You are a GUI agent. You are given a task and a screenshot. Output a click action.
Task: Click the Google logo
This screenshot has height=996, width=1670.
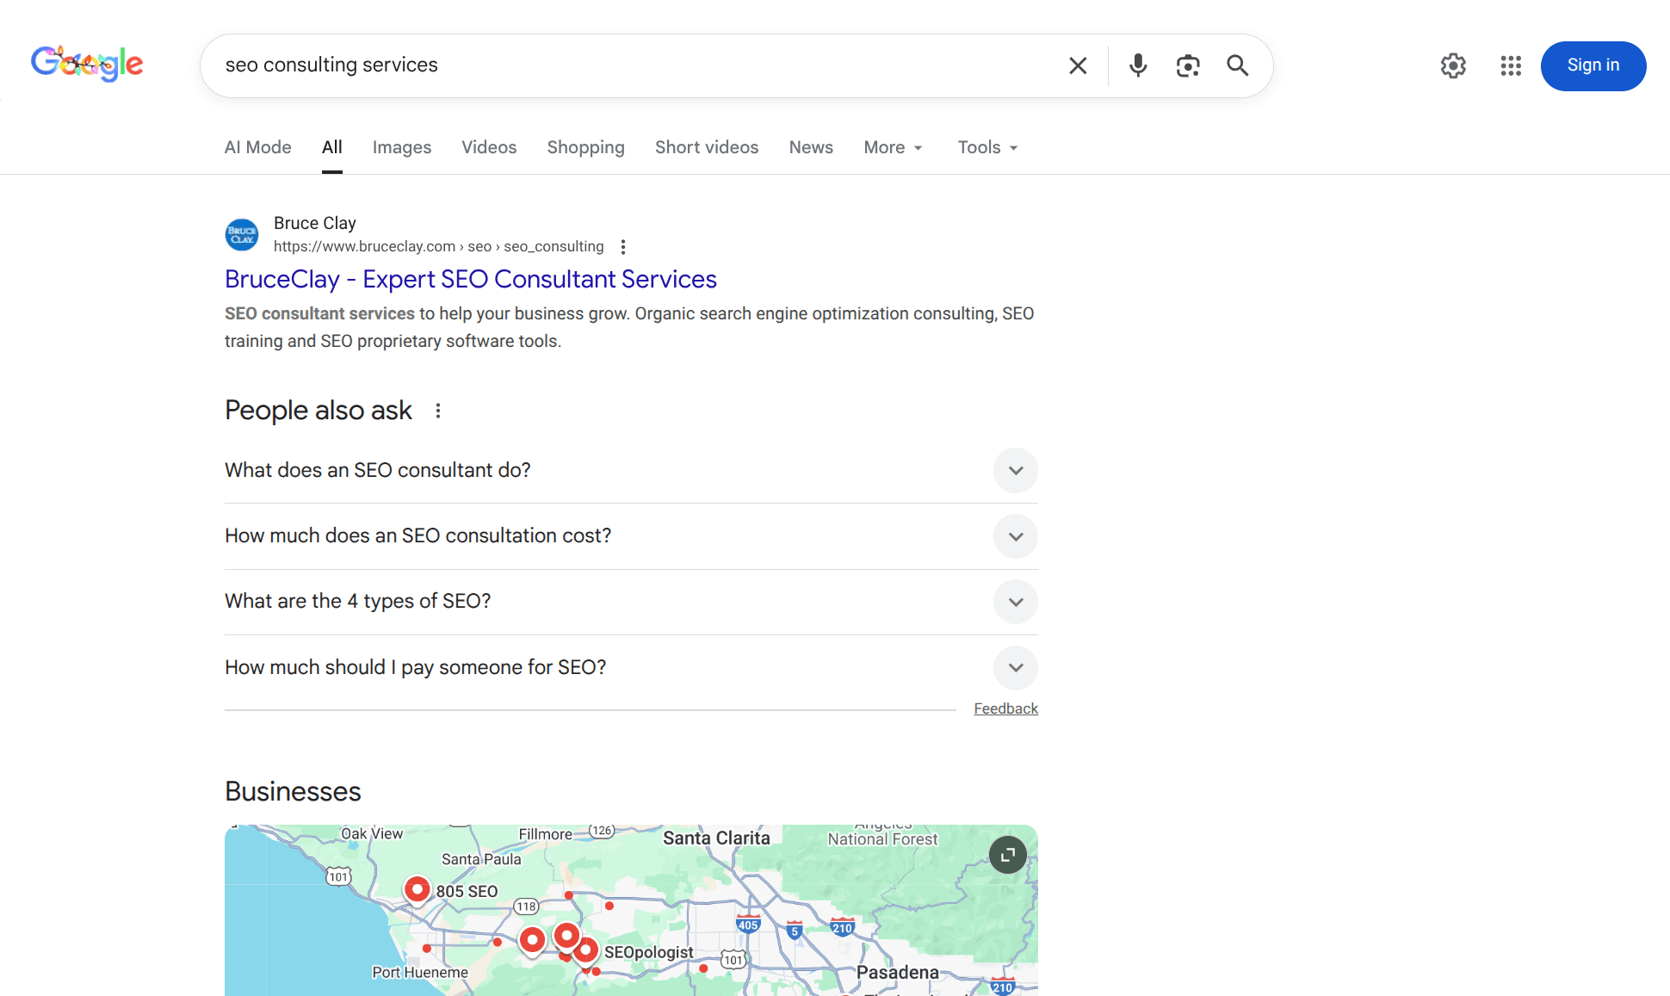point(86,63)
